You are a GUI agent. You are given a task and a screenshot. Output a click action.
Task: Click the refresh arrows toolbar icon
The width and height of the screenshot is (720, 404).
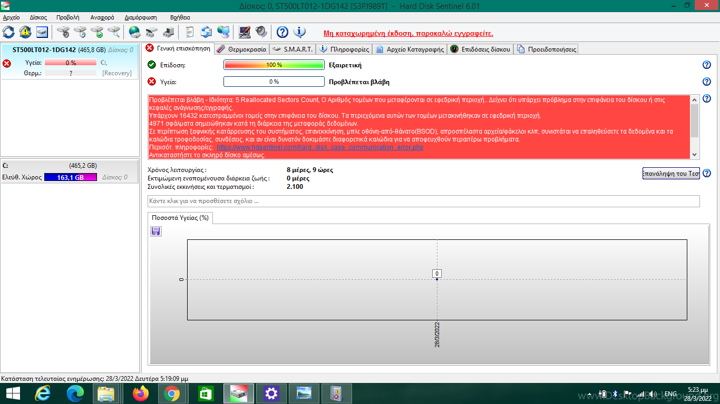(x=8, y=32)
